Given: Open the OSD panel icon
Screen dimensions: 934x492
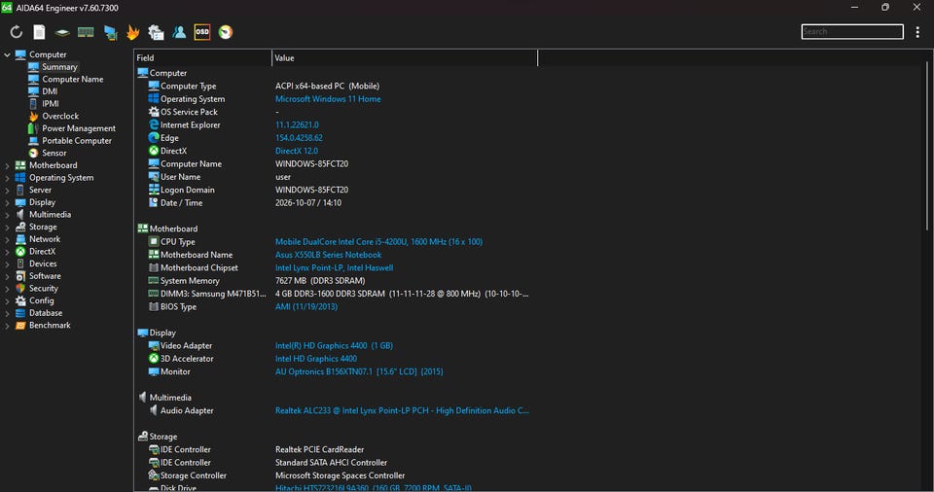Looking at the screenshot, I should (202, 32).
